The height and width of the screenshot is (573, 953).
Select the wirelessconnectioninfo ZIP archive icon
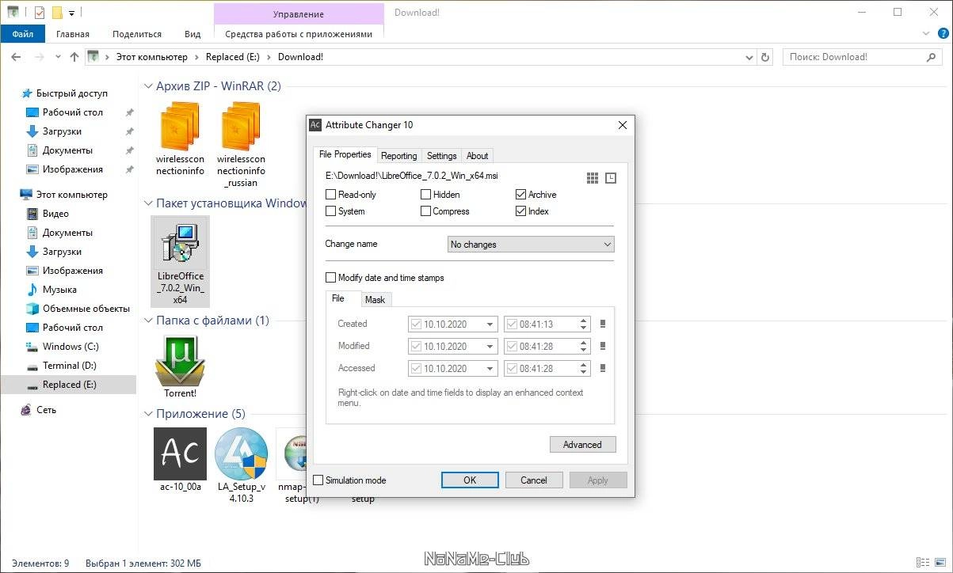[180, 126]
